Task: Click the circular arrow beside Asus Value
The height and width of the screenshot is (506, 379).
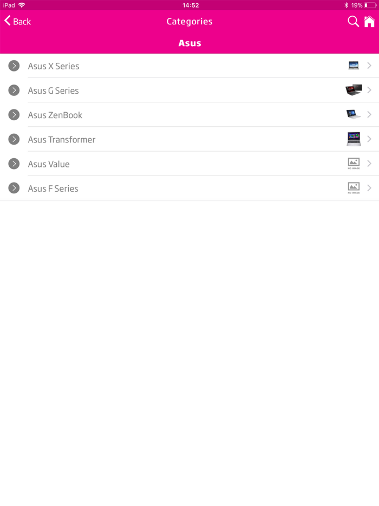Action: [14, 164]
